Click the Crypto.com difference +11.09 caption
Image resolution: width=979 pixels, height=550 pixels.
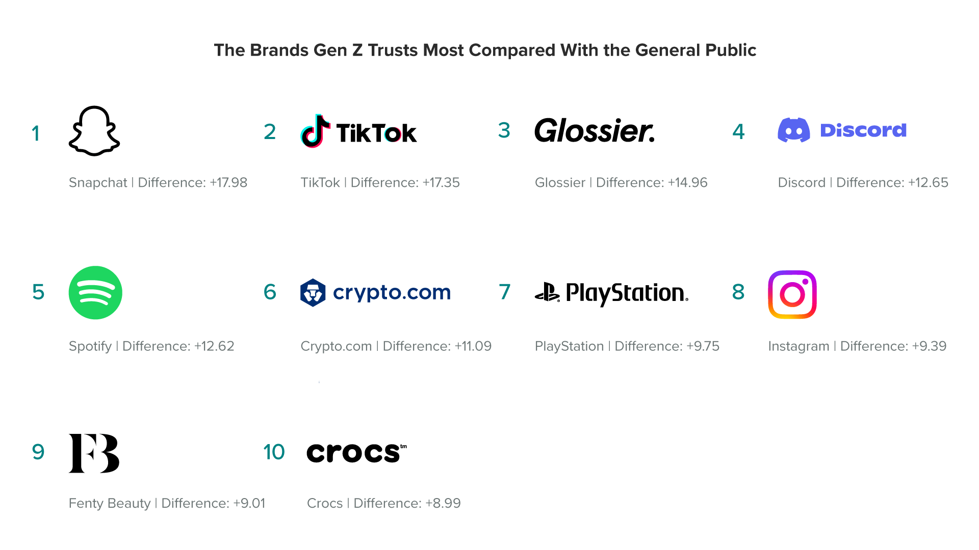[396, 346]
